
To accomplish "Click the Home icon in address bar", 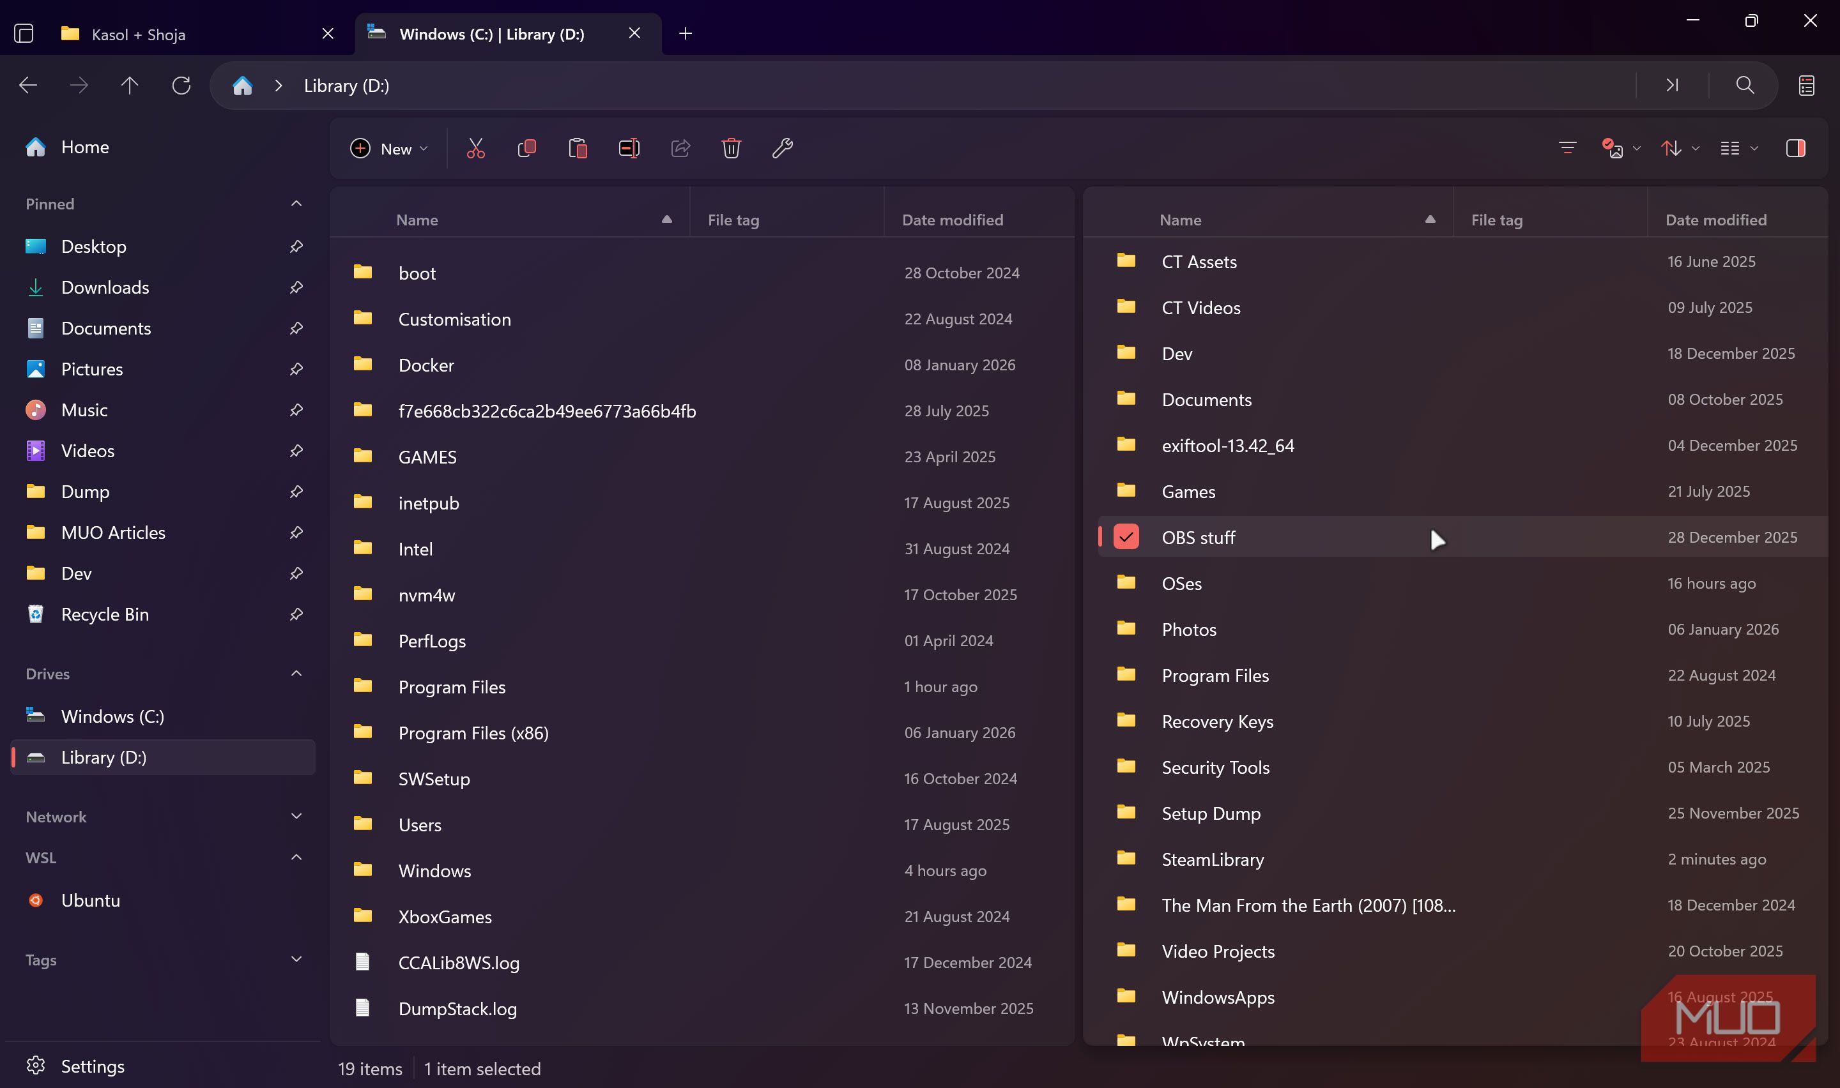I will point(243,86).
